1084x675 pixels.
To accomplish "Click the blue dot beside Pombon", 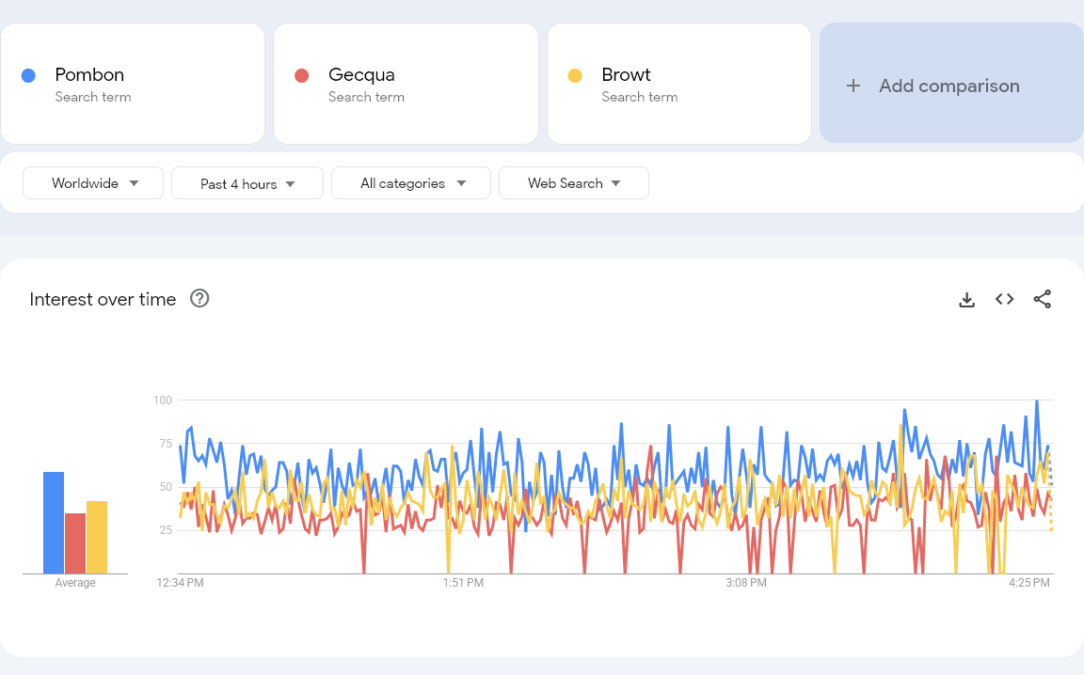I will pyautogui.click(x=28, y=75).
